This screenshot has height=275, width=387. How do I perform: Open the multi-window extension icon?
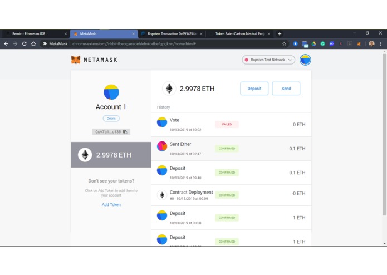[305, 44]
